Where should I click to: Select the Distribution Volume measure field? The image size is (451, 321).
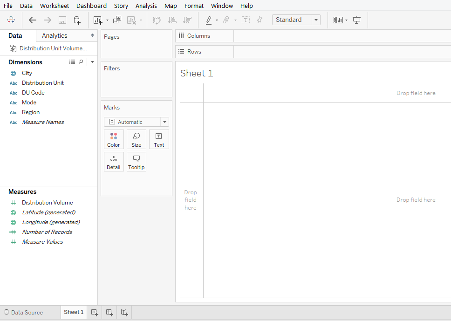[47, 203]
